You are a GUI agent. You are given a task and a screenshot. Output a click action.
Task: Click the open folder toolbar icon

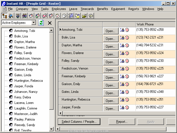pyautogui.click(x=84, y=16)
